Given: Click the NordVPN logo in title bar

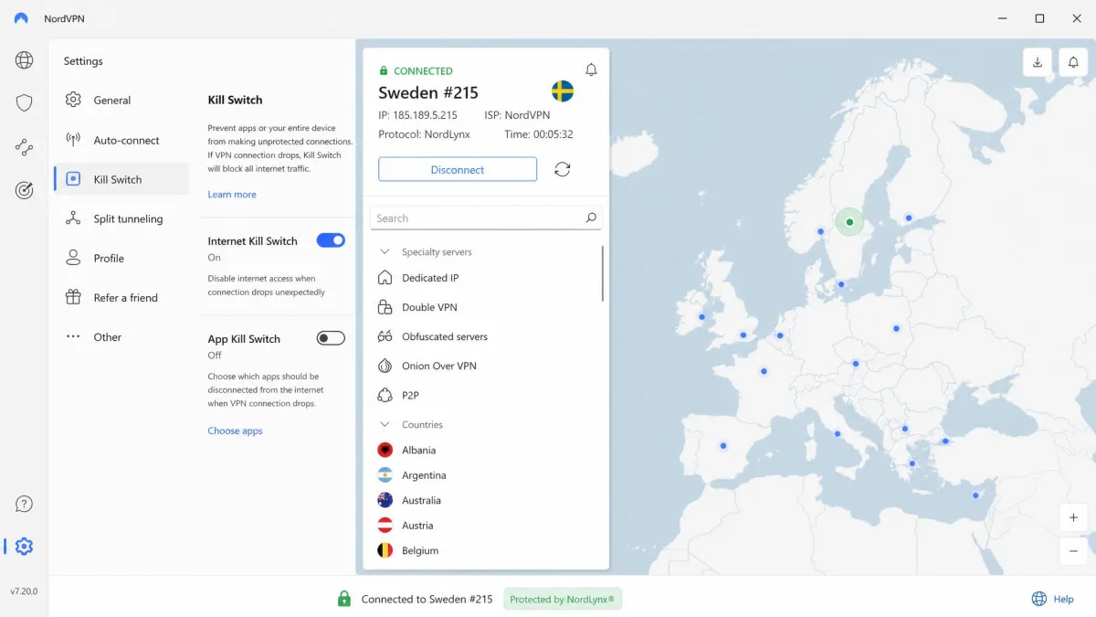Looking at the screenshot, I should pos(21,18).
